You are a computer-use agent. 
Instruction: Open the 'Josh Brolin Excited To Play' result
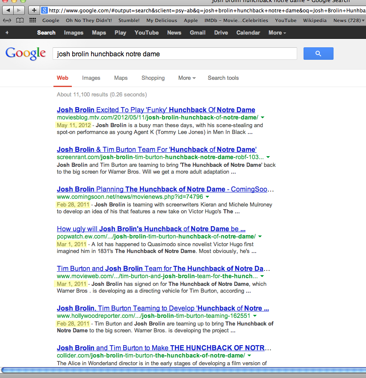[156, 110]
